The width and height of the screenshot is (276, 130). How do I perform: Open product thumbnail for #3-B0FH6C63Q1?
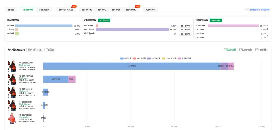[12, 92]
